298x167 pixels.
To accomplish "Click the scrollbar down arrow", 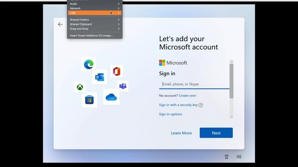I will point(231,116).
